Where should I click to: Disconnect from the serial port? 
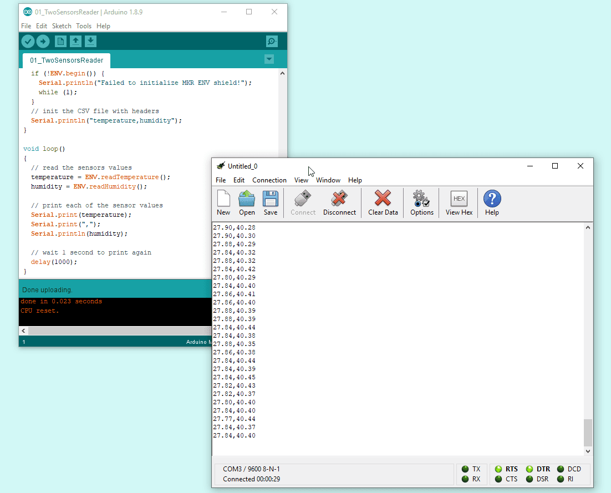point(339,203)
